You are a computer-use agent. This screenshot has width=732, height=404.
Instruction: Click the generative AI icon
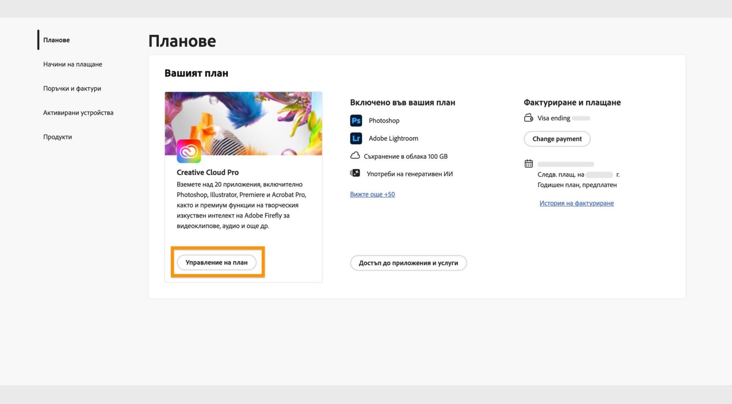pyautogui.click(x=355, y=173)
